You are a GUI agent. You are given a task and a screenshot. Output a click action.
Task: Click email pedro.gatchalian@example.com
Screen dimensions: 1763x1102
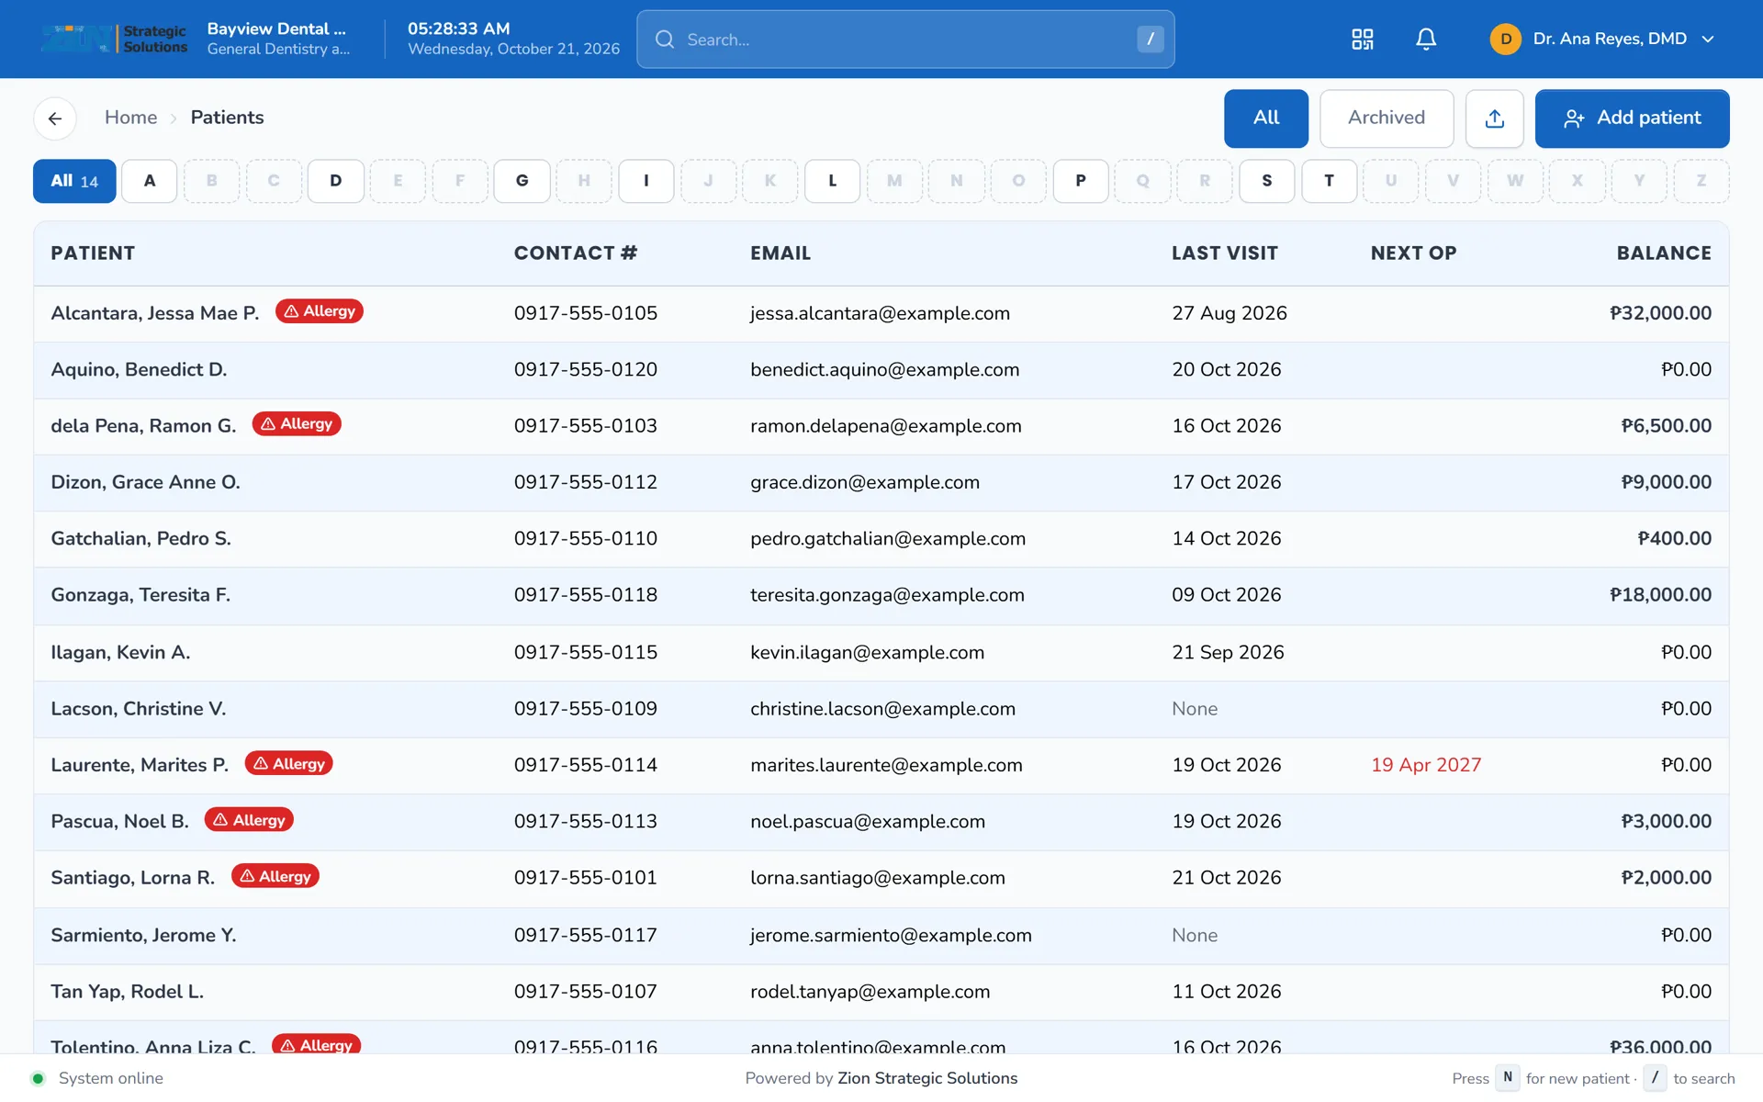coord(887,539)
